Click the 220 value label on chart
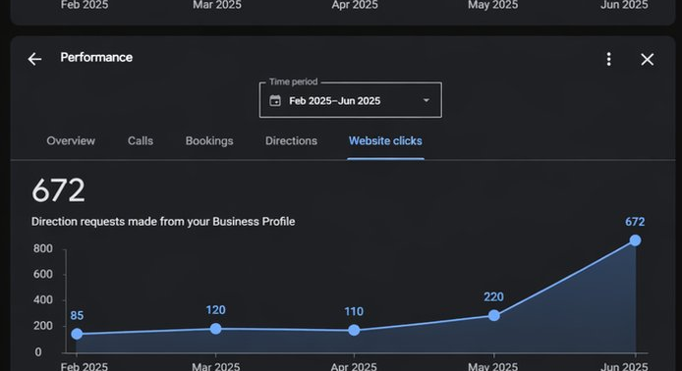The image size is (682, 371). point(493,296)
